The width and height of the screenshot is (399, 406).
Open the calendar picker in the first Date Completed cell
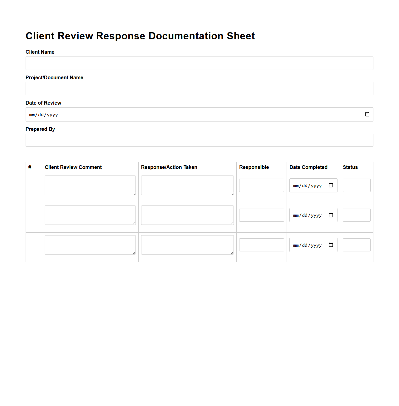pyautogui.click(x=331, y=185)
